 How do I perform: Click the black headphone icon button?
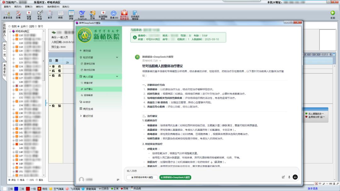coord(295,177)
